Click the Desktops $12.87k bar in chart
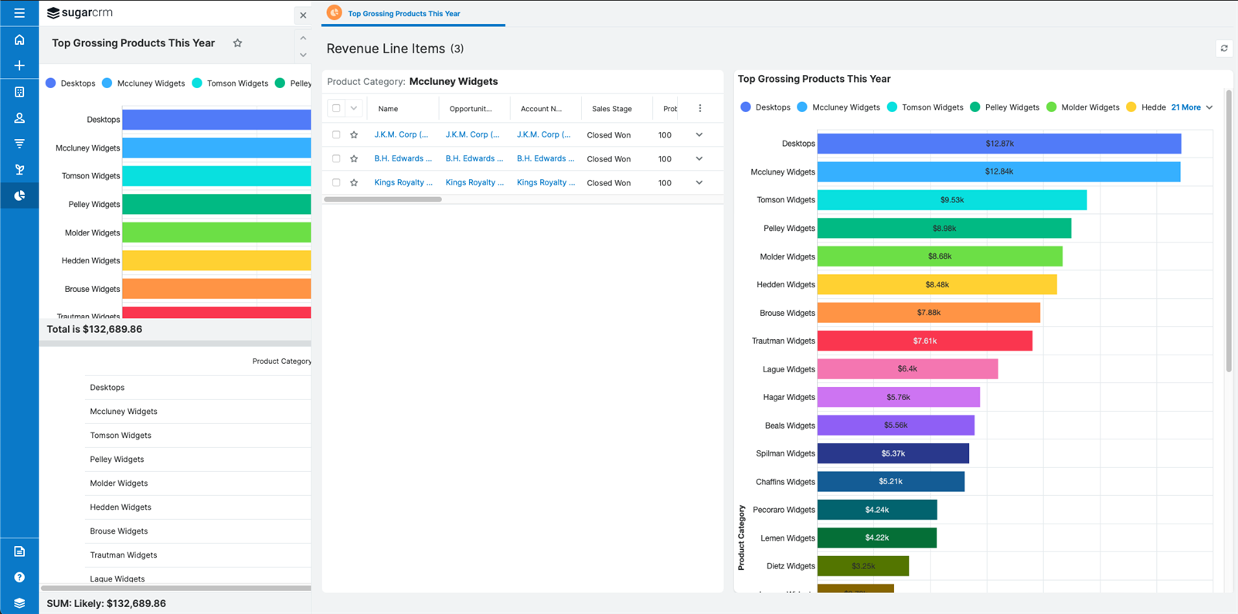Screen dimensions: 1238x614 (998, 144)
